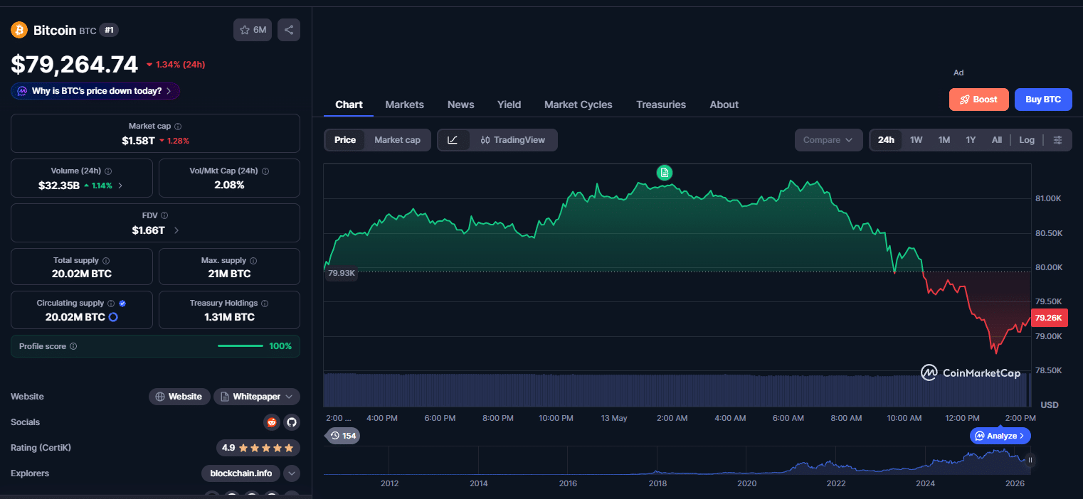The height and width of the screenshot is (499, 1083).
Task: Expand Whitepaper dropdown
Action: 257,397
